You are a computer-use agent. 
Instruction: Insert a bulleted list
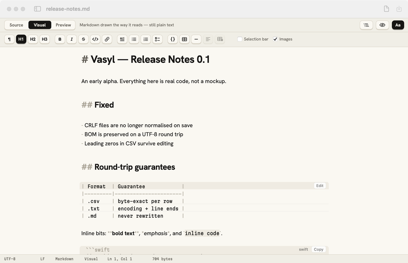click(x=134, y=39)
